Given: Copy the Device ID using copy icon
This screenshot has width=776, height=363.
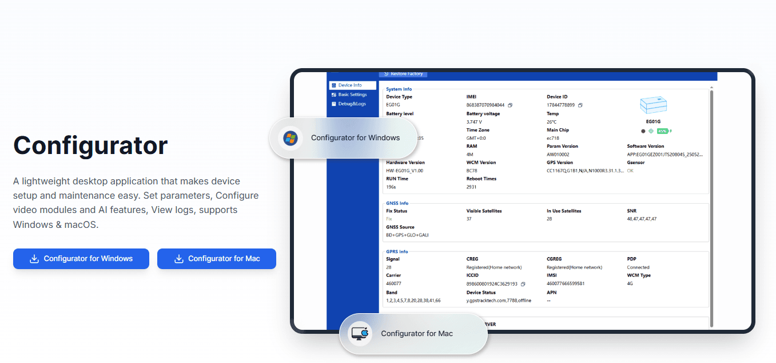Looking at the screenshot, I should pyautogui.click(x=580, y=105).
